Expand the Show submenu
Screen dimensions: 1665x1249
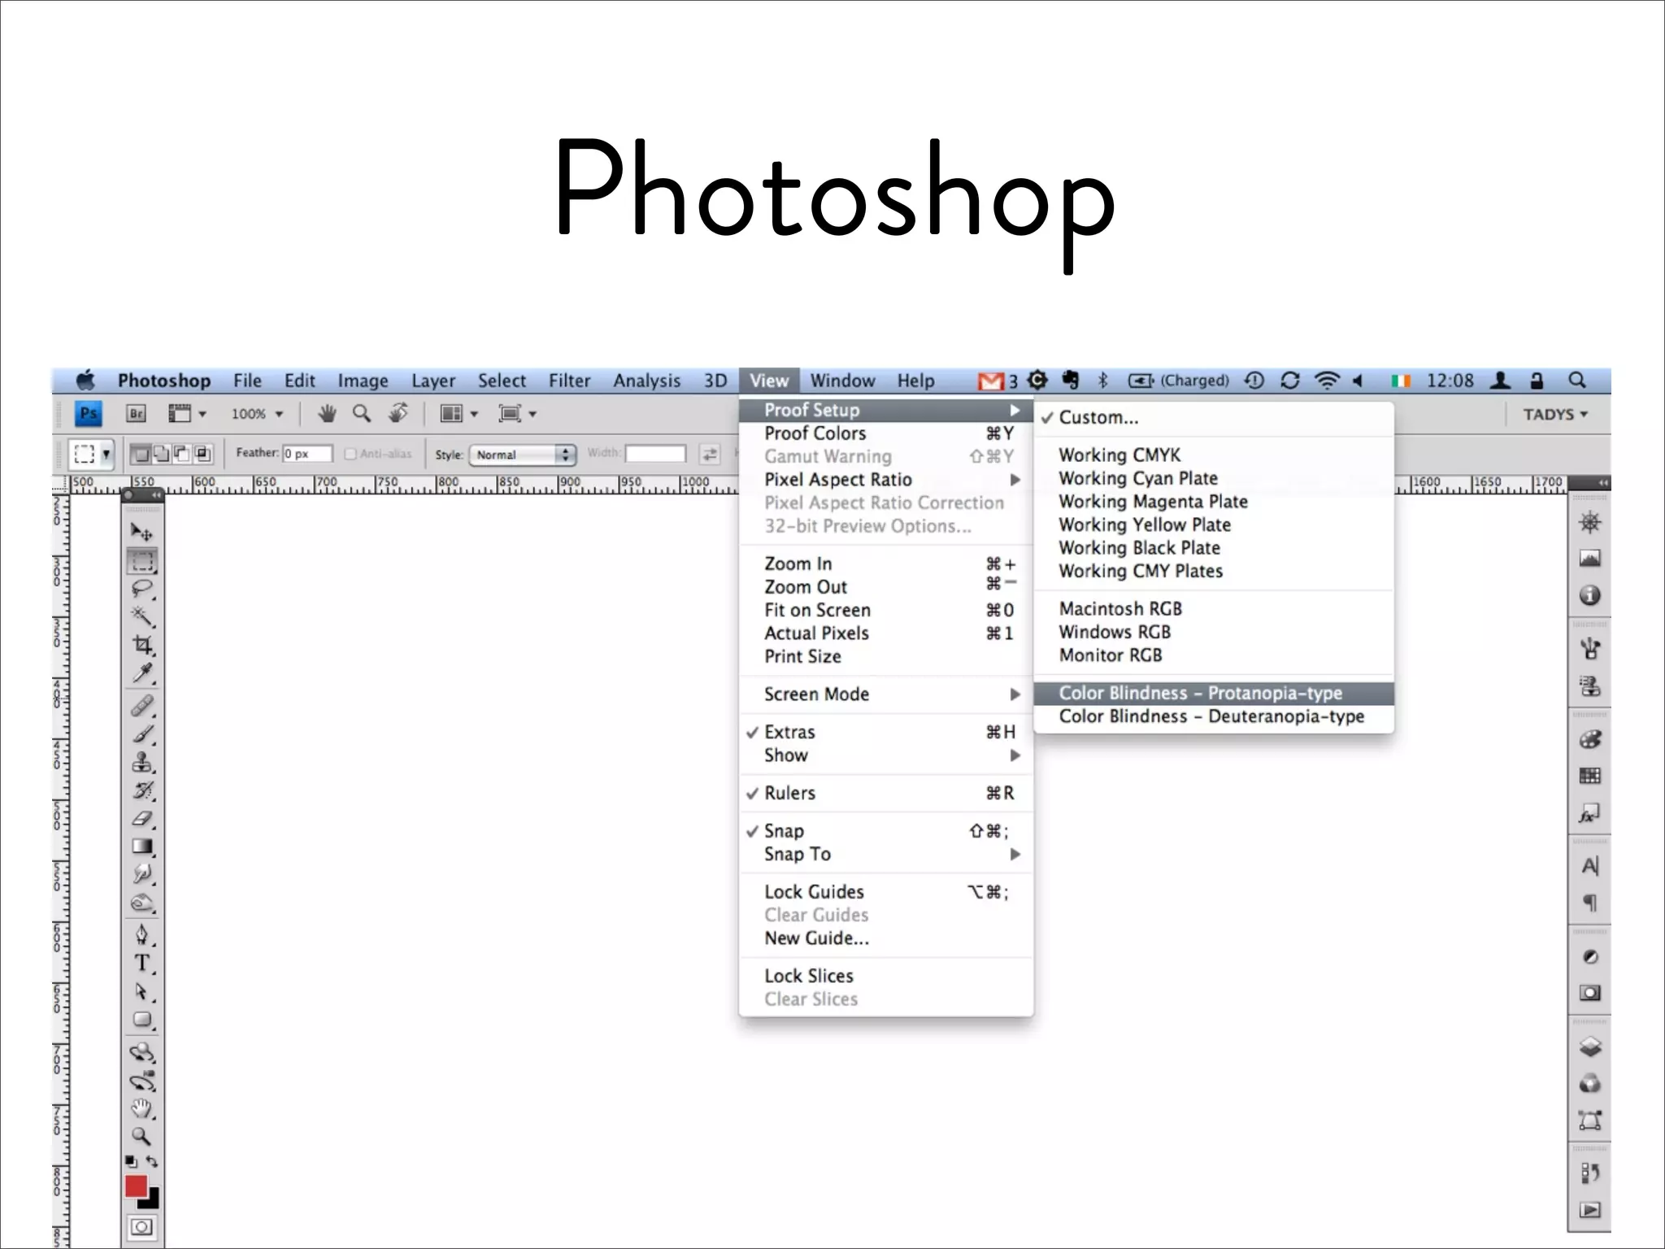886,755
